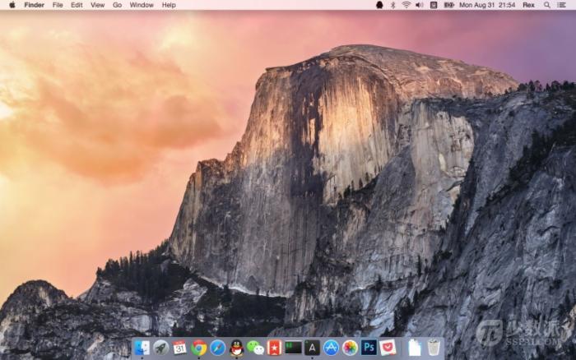The image size is (576, 360).
Task: Open the Wi-Fi status menu
Action: click(406, 5)
